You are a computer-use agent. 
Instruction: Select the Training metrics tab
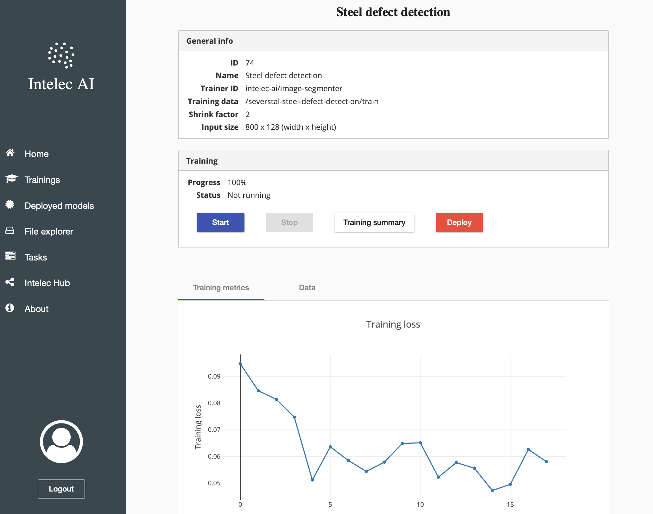point(221,287)
